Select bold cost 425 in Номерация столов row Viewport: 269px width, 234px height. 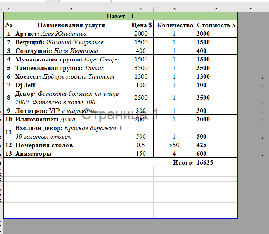click(216, 145)
